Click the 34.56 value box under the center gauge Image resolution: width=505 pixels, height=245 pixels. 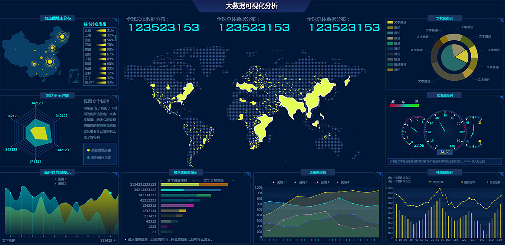[444, 152]
